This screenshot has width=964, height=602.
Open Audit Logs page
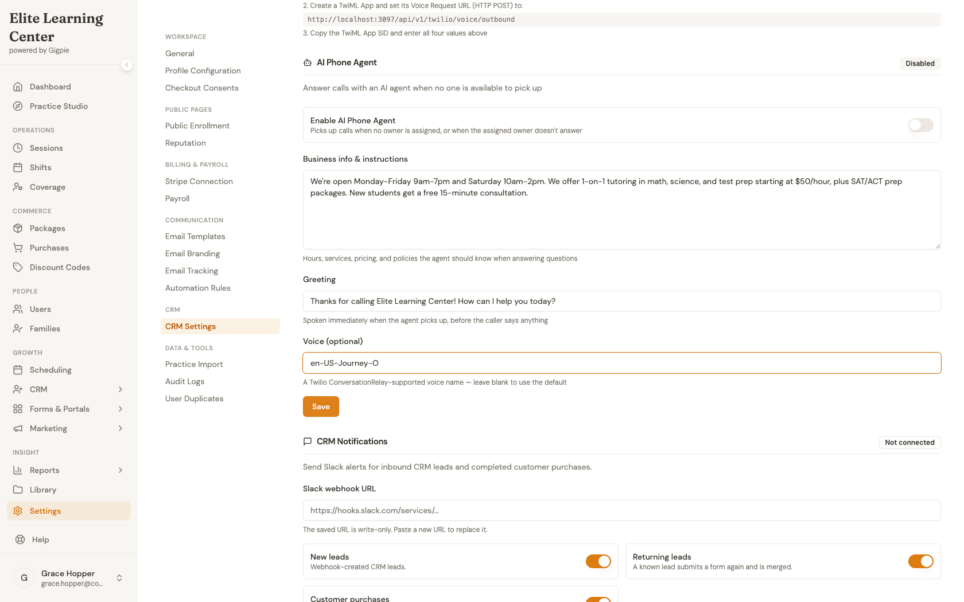tap(185, 381)
